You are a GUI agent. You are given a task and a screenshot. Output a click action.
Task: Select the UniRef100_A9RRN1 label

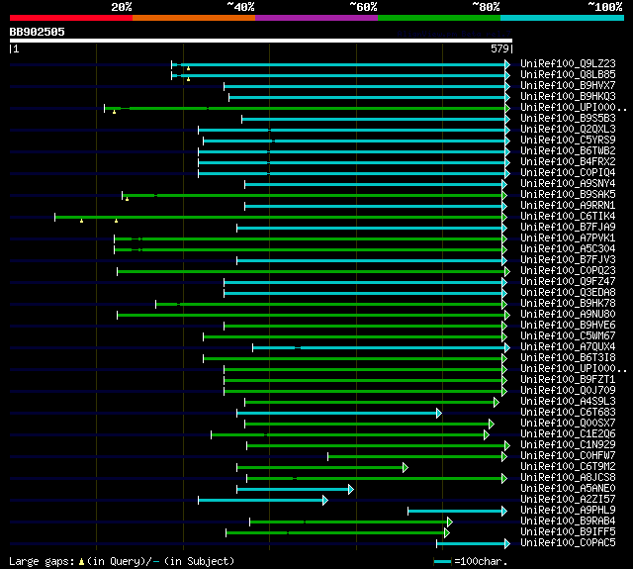(568, 206)
